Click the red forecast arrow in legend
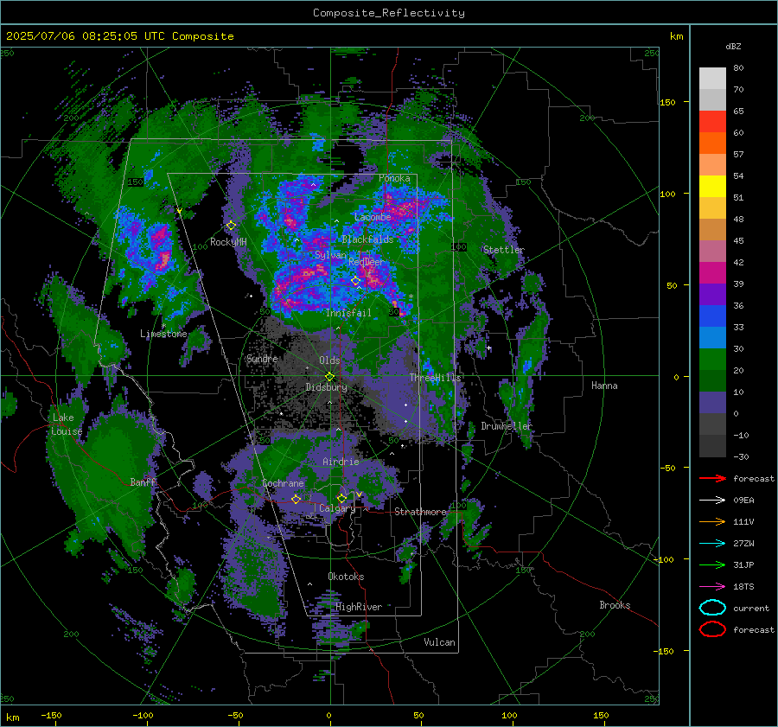Image resolution: width=778 pixels, height=727 pixels. pos(712,478)
